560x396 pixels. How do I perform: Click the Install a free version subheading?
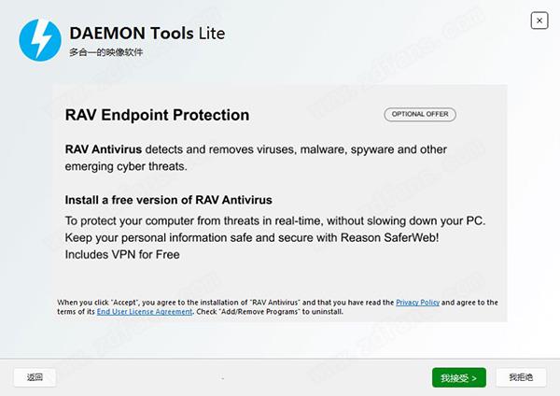coord(169,200)
